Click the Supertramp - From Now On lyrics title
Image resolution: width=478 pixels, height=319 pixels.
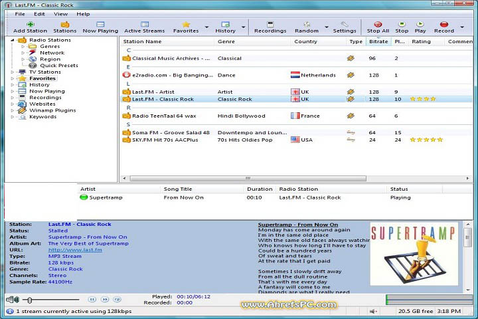pyautogui.click(x=298, y=225)
